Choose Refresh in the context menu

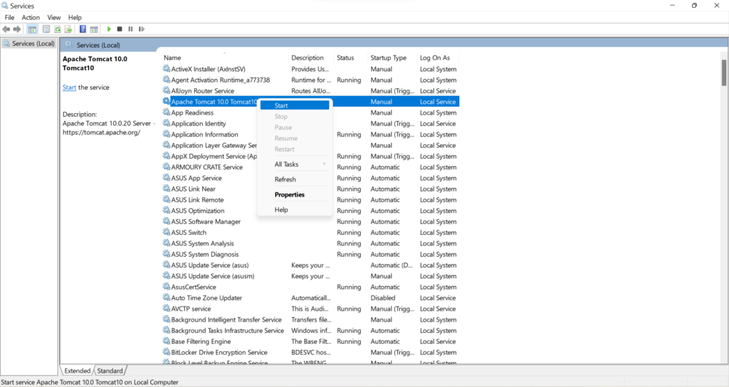point(285,179)
